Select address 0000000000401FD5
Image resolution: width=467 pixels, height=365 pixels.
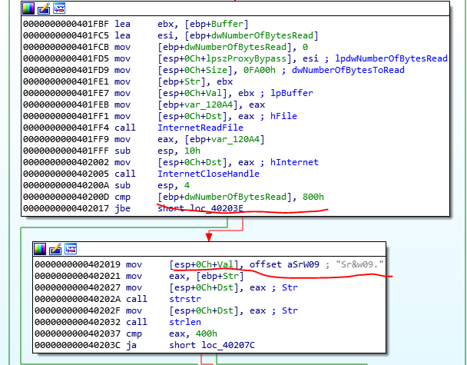tap(66, 58)
